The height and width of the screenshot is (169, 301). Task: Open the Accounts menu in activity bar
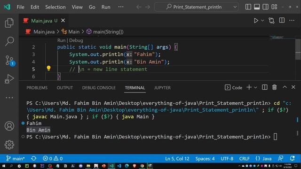coord(9,126)
